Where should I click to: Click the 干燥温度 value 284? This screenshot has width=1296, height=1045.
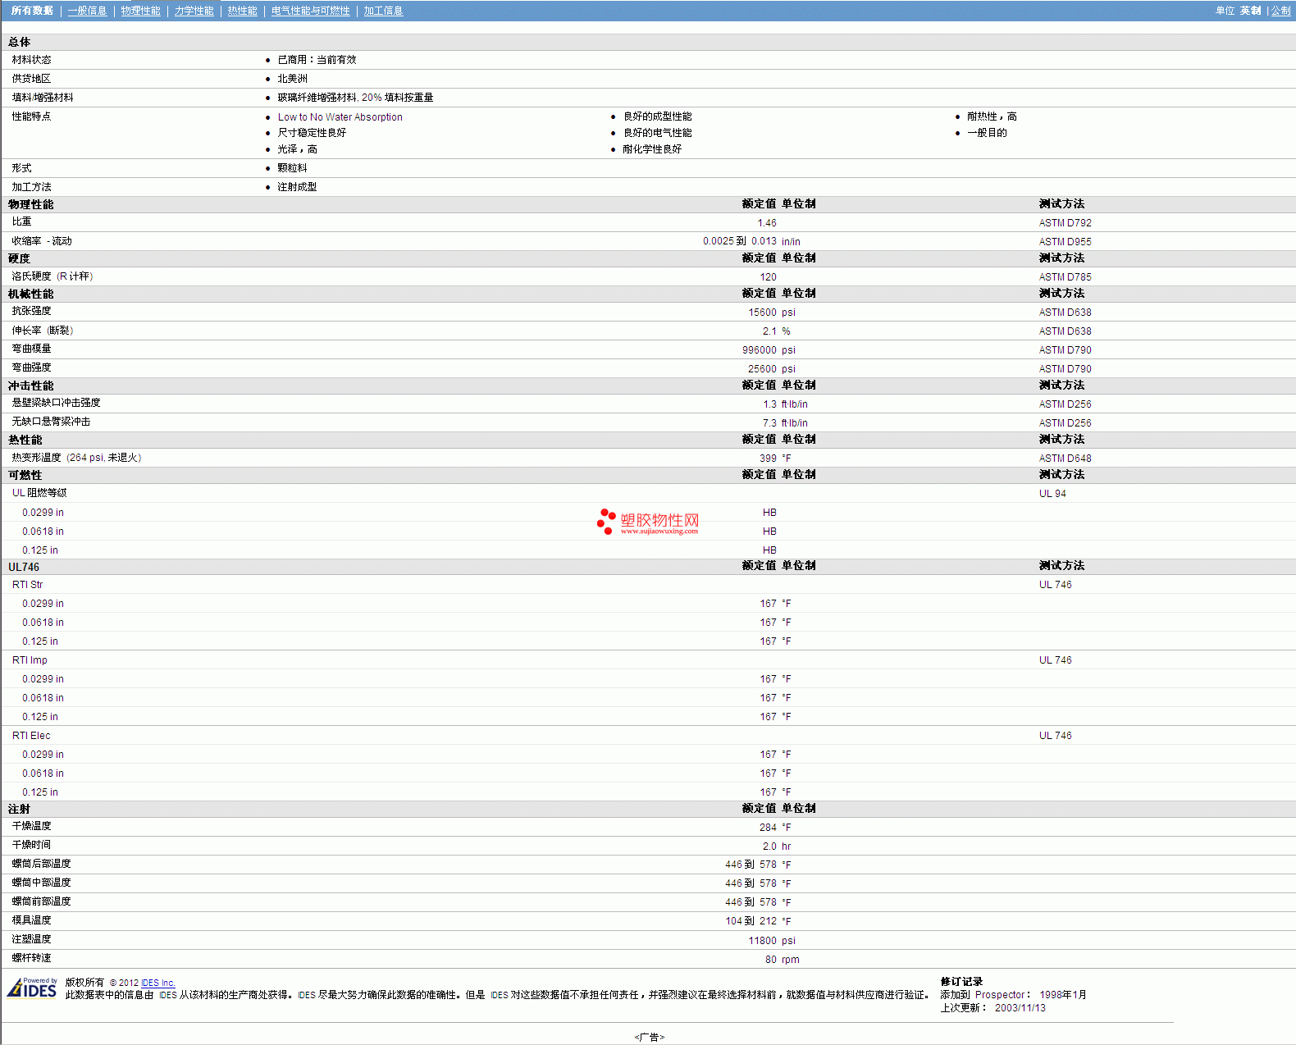click(x=768, y=828)
